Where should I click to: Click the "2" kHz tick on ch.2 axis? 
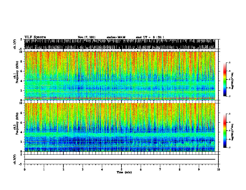(22, 142)
